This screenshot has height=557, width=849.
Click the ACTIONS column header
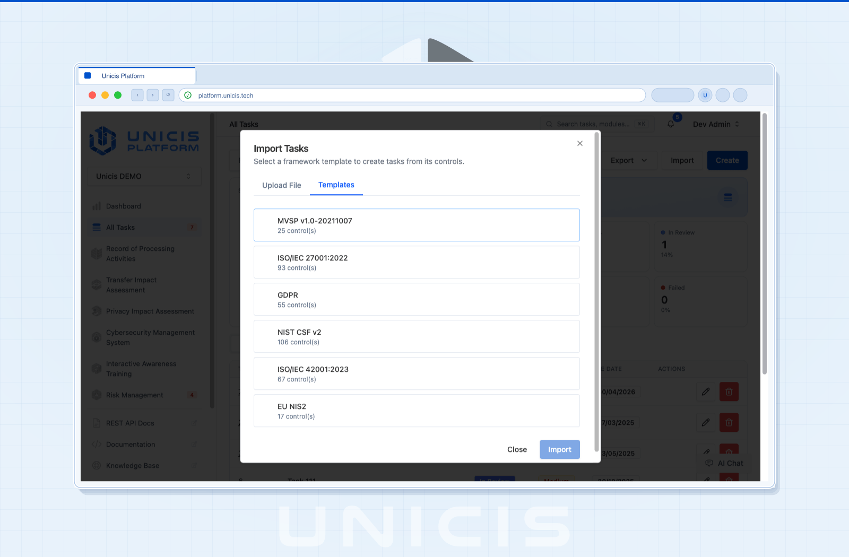click(x=672, y=369)
